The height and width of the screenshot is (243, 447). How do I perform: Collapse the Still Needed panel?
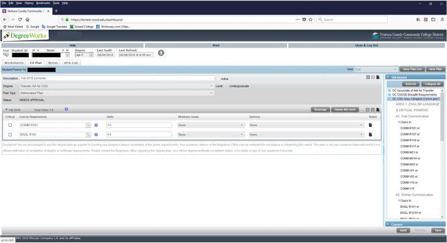click(388, 77)
